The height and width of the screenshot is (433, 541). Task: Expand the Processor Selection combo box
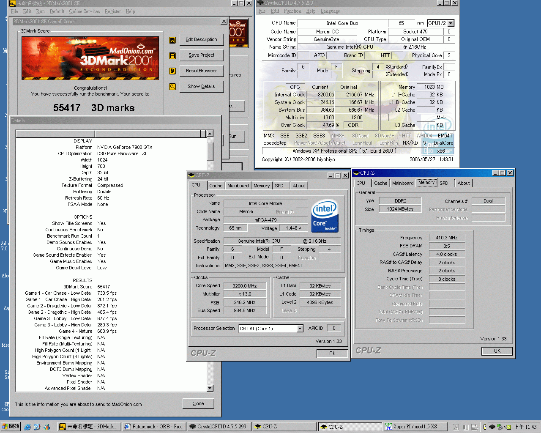point(300,329)
